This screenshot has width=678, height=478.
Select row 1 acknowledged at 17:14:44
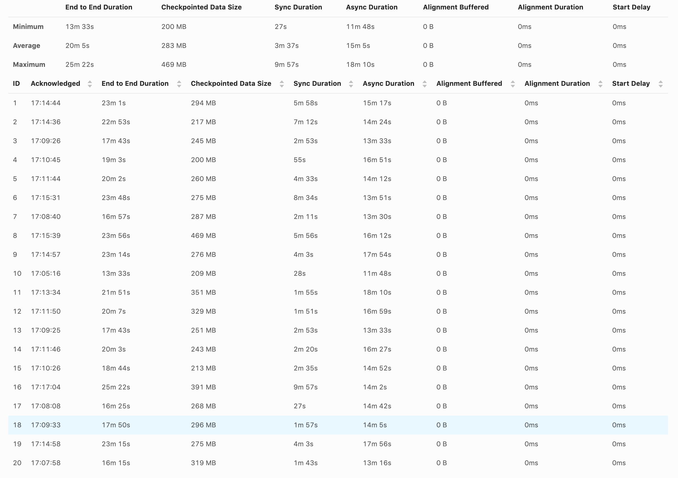click(46, 103)
